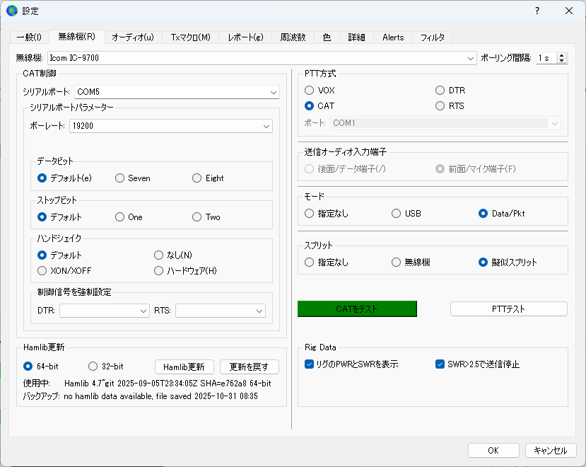The height and width of the screenshot is (467, 586).
Task: Open the RTS force control dropdown
Action: tap(221, 311)
